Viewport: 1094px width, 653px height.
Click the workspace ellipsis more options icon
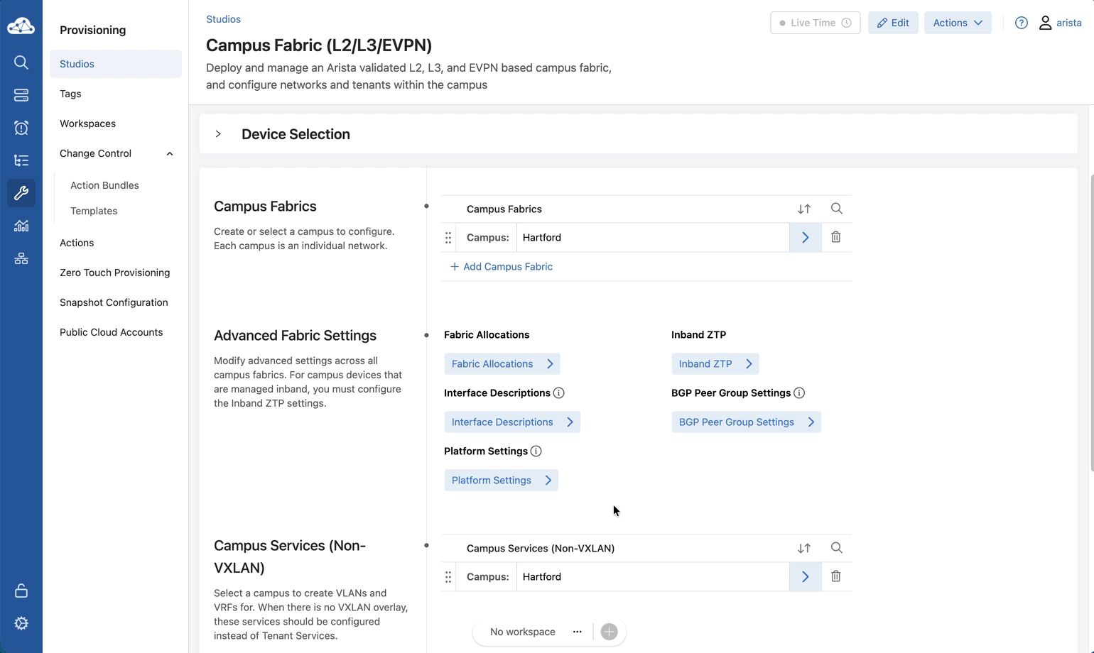[x=578, y=632]
